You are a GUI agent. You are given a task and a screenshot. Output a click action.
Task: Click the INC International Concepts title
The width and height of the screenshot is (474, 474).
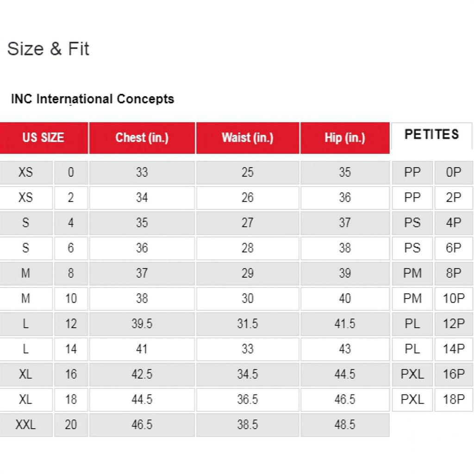(x=93, y=99)
